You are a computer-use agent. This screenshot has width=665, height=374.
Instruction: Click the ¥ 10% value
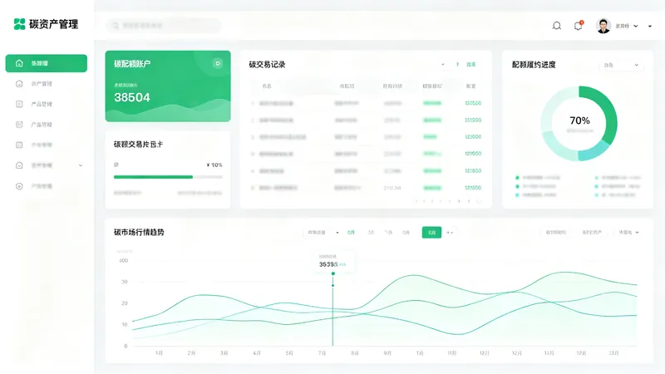[214, 165]
